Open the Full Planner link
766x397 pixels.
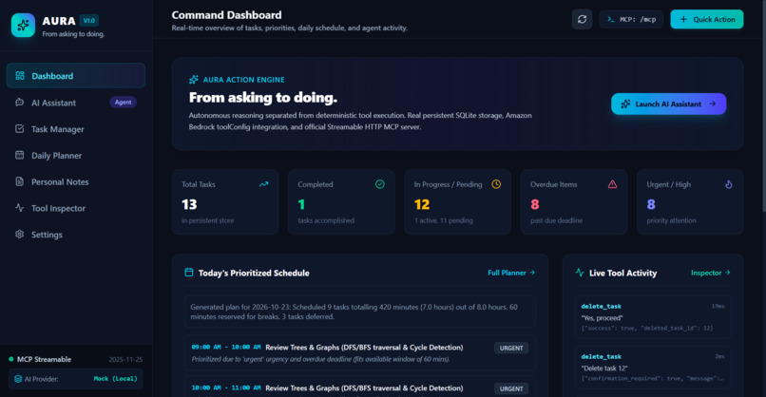point(511,273)
